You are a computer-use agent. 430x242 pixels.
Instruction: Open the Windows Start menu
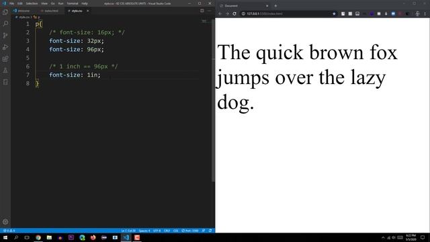pos(5,237)
